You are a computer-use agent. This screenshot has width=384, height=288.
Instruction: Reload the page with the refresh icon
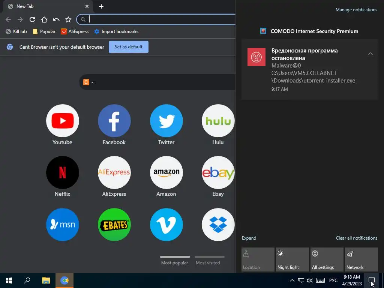point(32,19)
